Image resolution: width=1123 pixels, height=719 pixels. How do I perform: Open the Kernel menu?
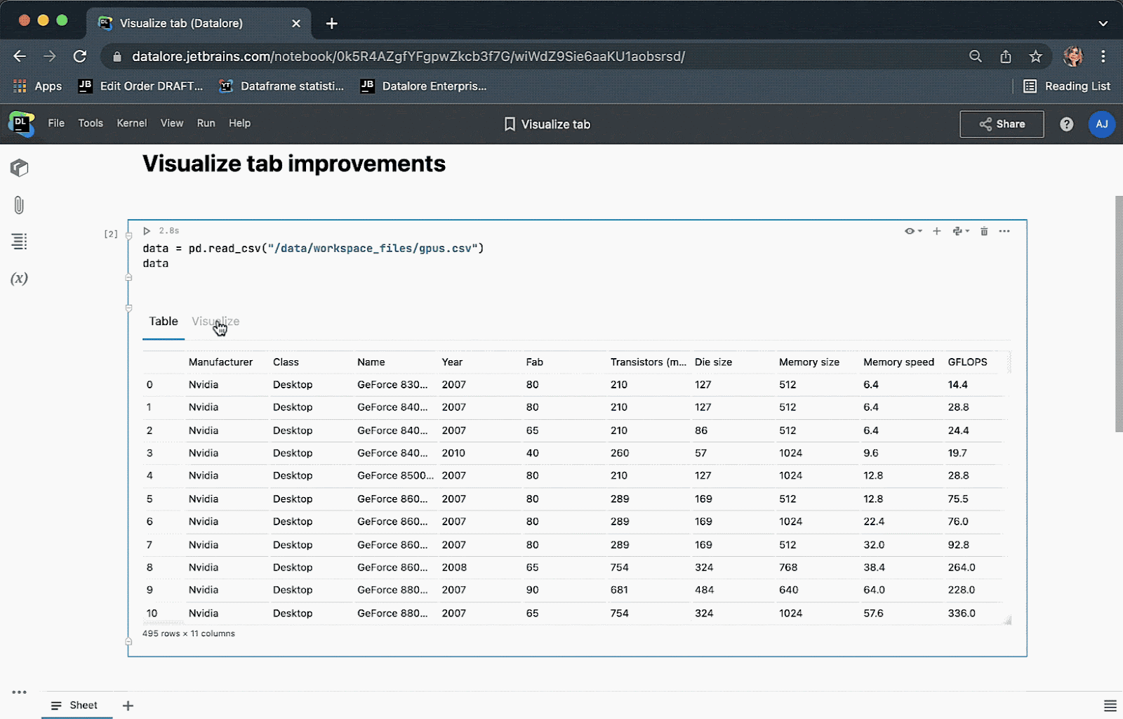131,124
